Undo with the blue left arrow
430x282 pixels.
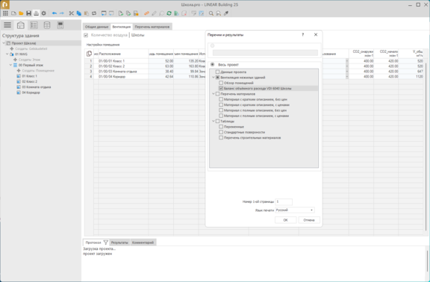[x=54, y=13]
